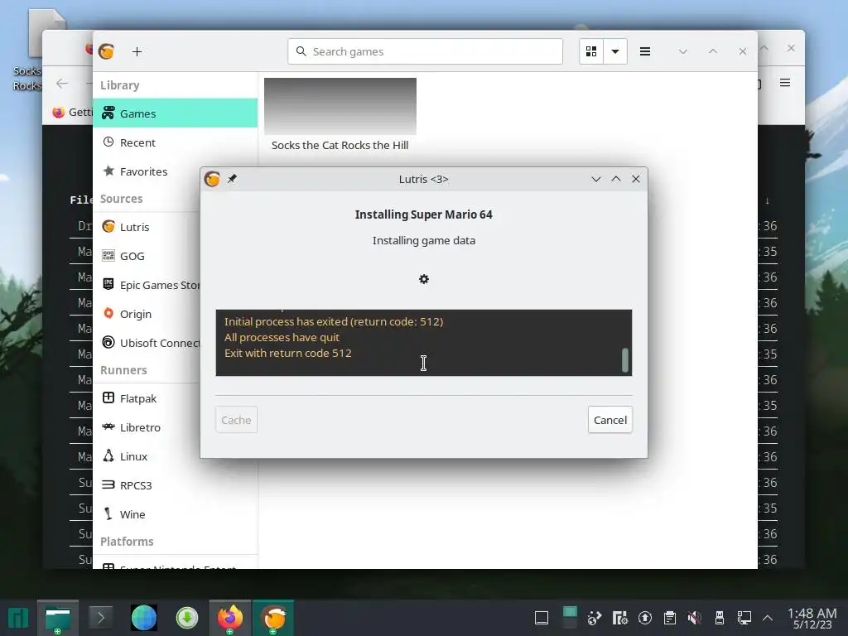
Task: Switch to Firefox from the taskbar
Action: click(230, 618)
